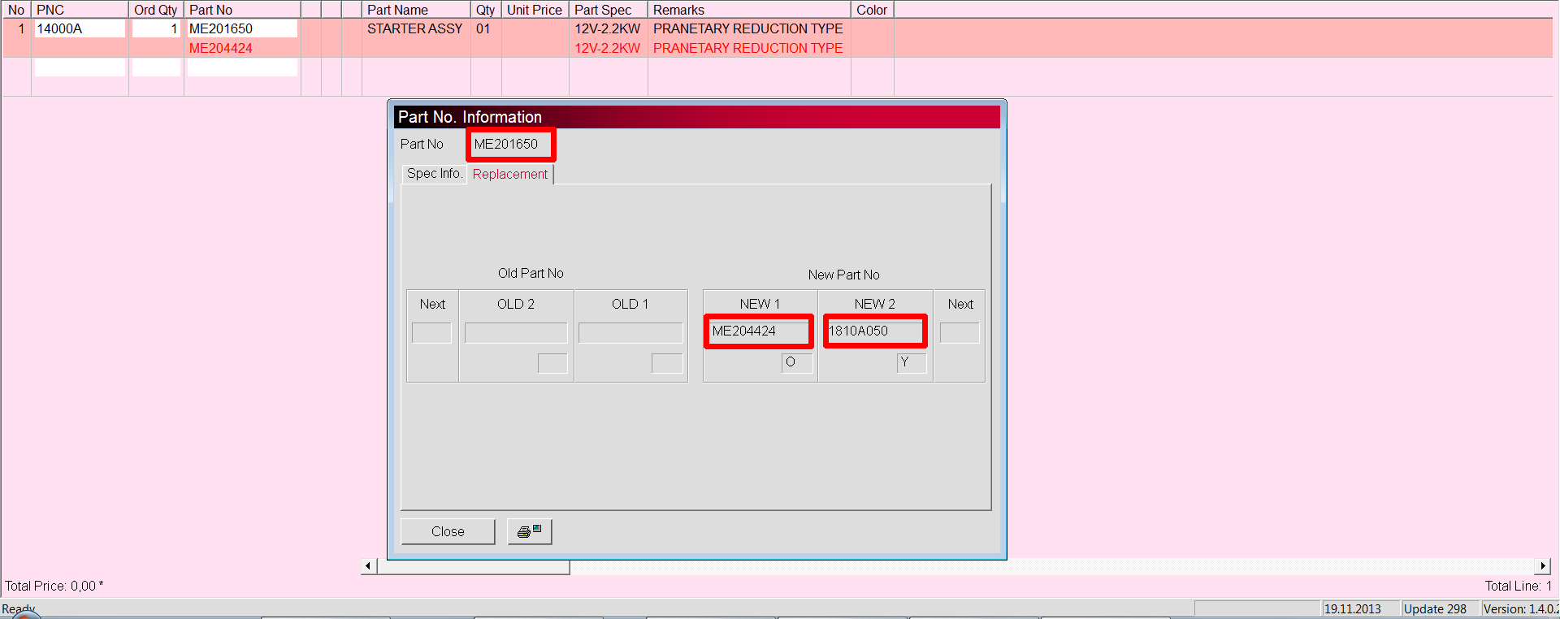Viewport: 1560px width, 619px height.
Task: Close the Part No. Information dialog
Action: click(448, 531)
